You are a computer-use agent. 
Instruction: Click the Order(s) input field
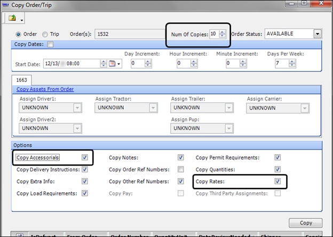(131, 34)
